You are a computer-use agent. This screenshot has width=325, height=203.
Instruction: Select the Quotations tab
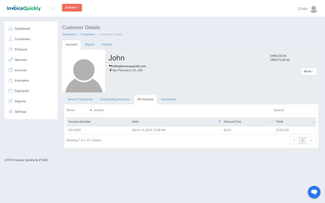click(x=169, y=99)
